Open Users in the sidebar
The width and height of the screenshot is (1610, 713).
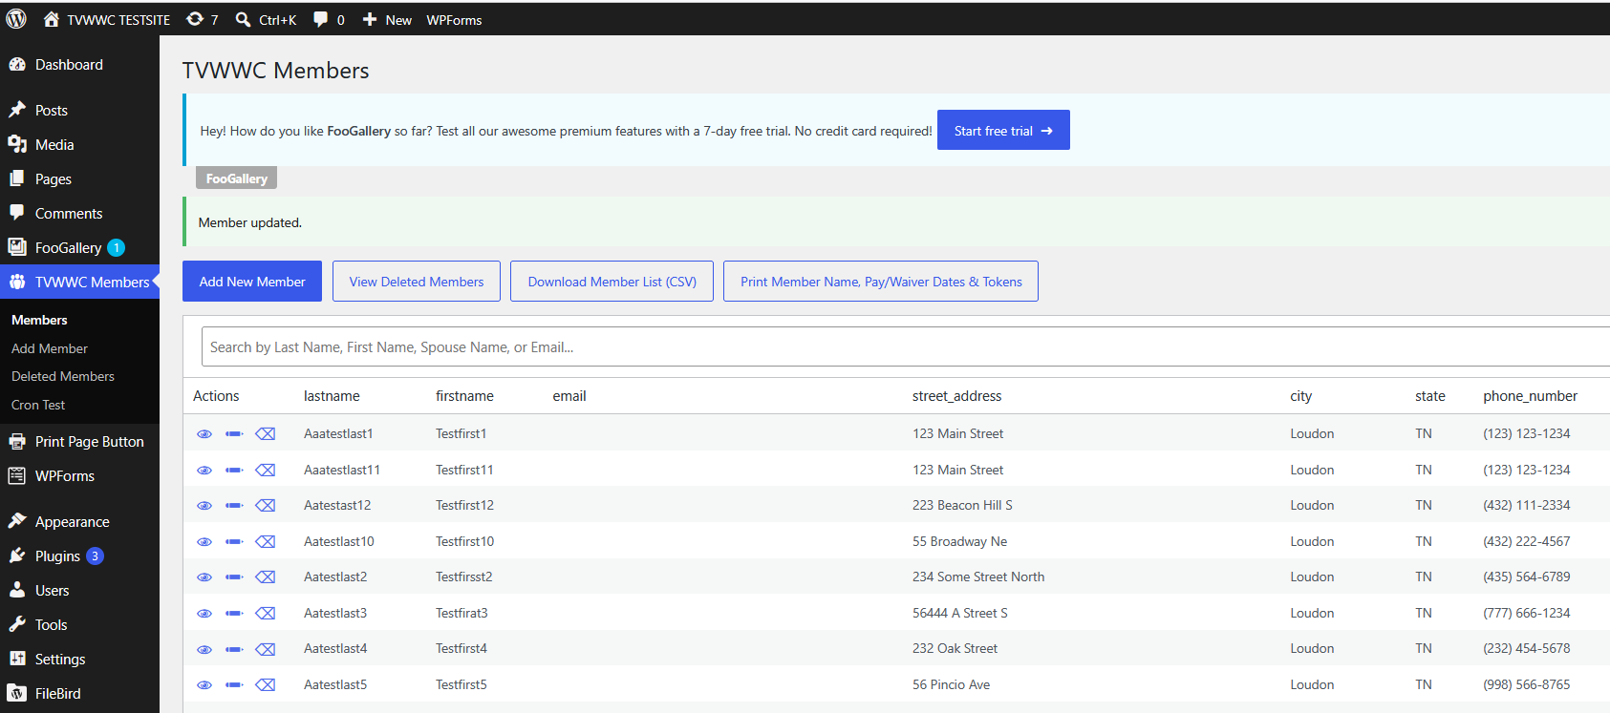pyautogui.click(x=79, y=591)
